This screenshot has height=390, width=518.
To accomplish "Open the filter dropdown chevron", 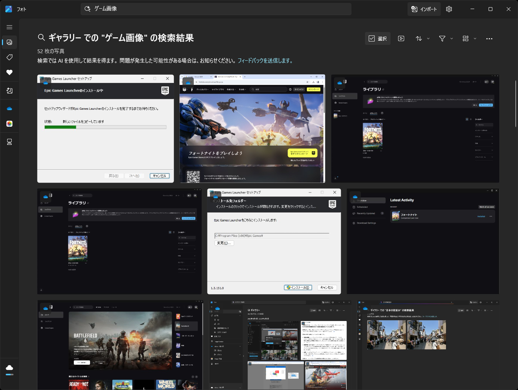I will (x=451, y=38).
